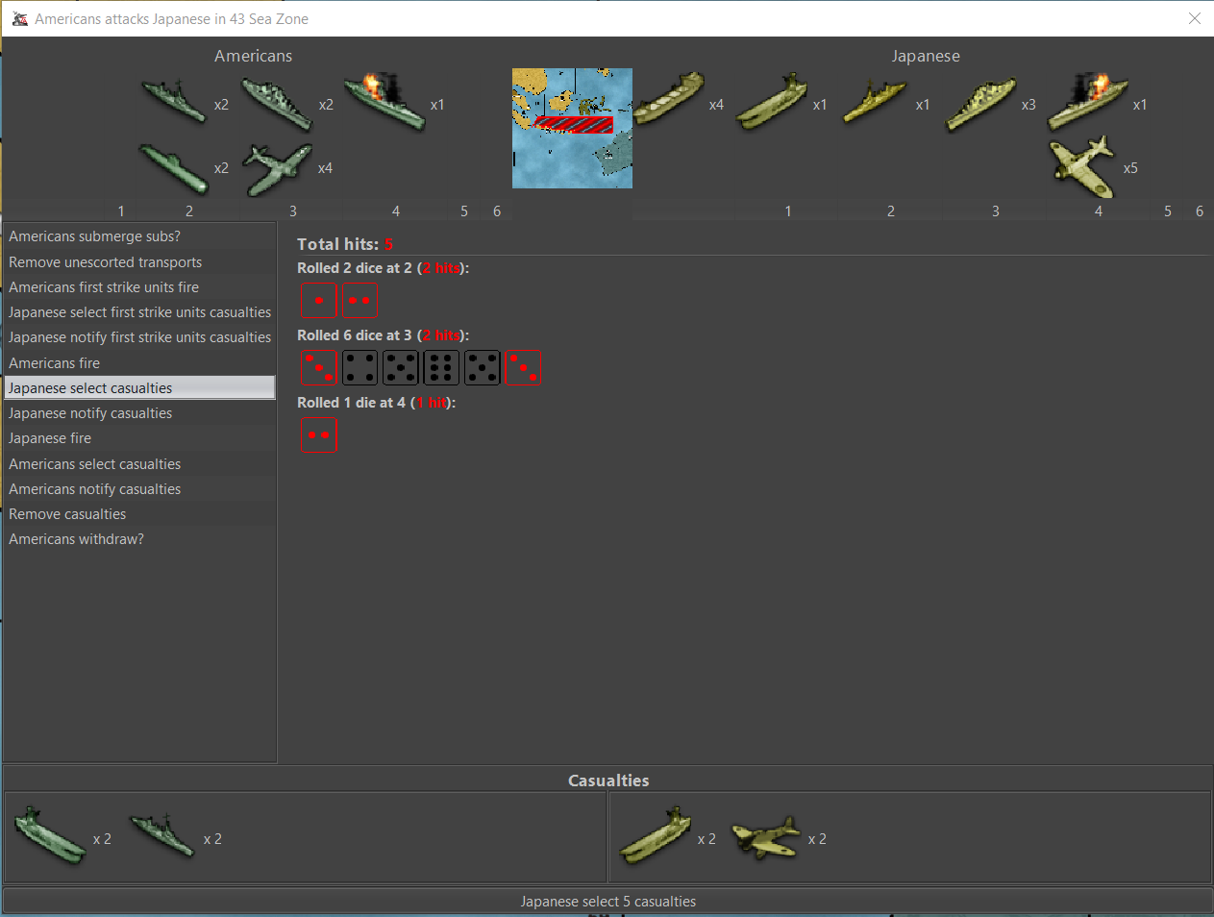Select the Americans notify casualties step
Image resolution: width=1214 pixels, height=917 pixels.
click(139, 488)
